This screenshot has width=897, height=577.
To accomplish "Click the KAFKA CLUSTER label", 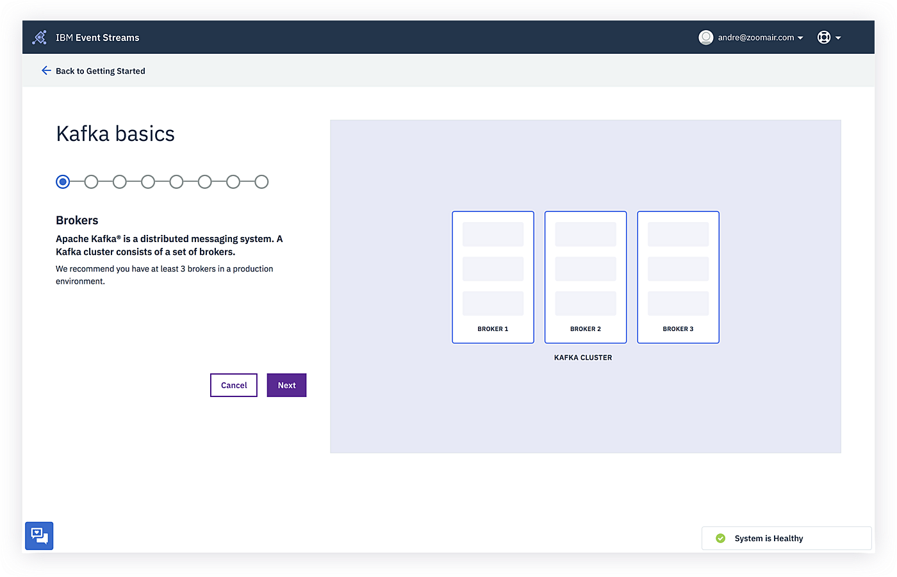I will pos(583,358).
